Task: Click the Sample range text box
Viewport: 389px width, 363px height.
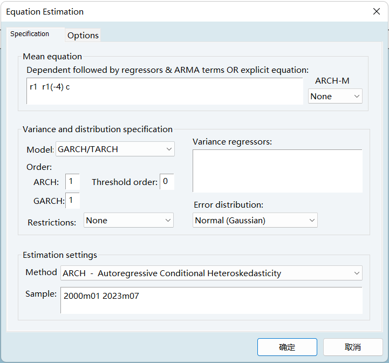Action: tap(211, 300)
